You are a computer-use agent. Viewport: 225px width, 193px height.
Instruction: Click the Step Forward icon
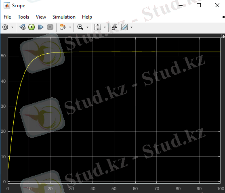(41, 27)
